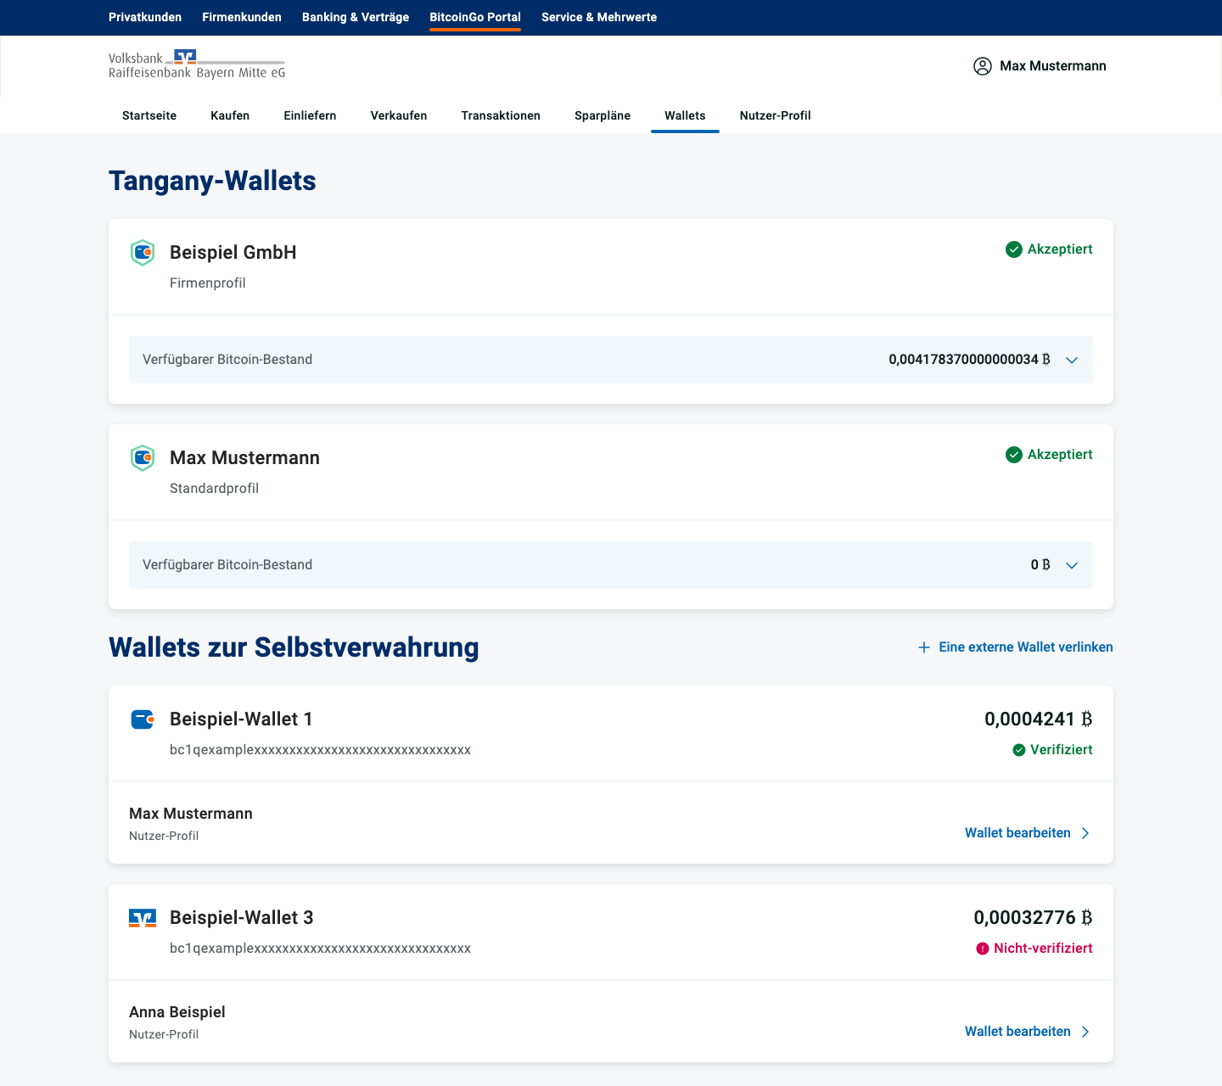
Task: Expand the Beispiel GmbH Bitcoin-Bestand chevron
Action: click(1072, 360)
